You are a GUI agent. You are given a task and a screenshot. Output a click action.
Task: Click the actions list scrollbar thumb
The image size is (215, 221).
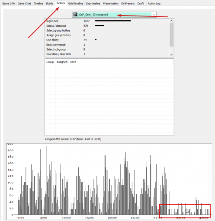(x=171, y=35)
